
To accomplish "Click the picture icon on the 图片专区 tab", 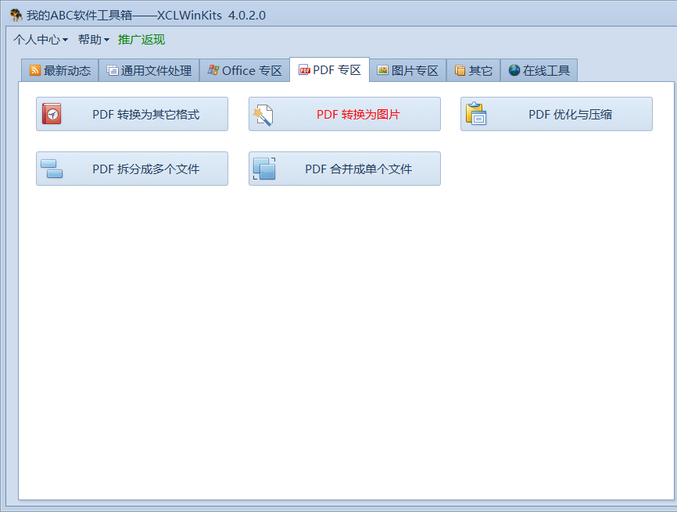I will [383, 69].
